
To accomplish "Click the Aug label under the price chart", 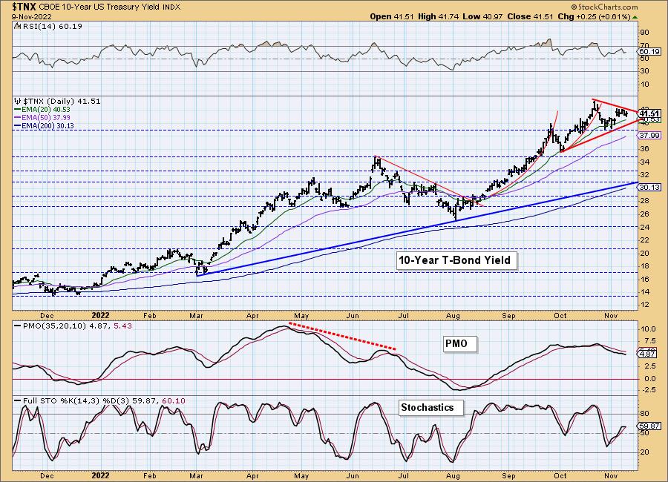I will pos(453,316).
